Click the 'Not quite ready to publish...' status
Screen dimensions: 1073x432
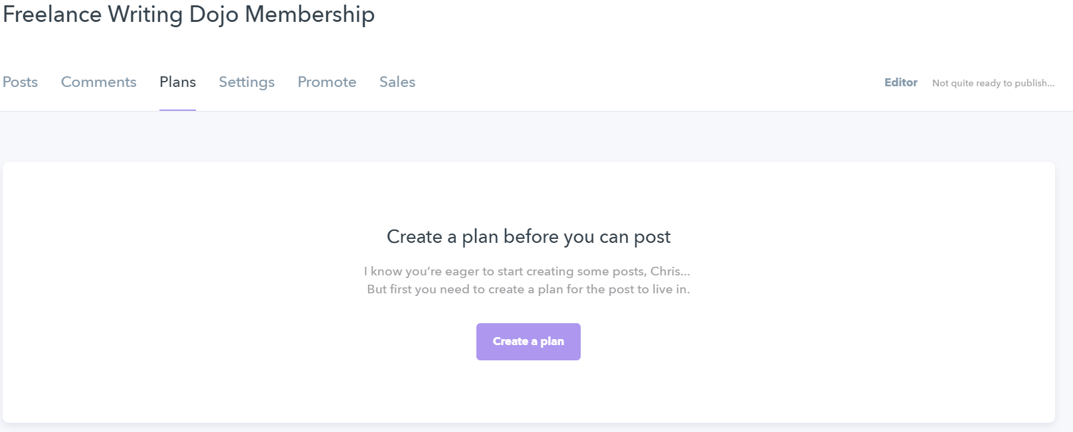point(993,83)
